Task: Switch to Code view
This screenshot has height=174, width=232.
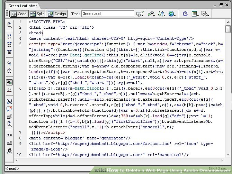Action: tap(18, 14)
